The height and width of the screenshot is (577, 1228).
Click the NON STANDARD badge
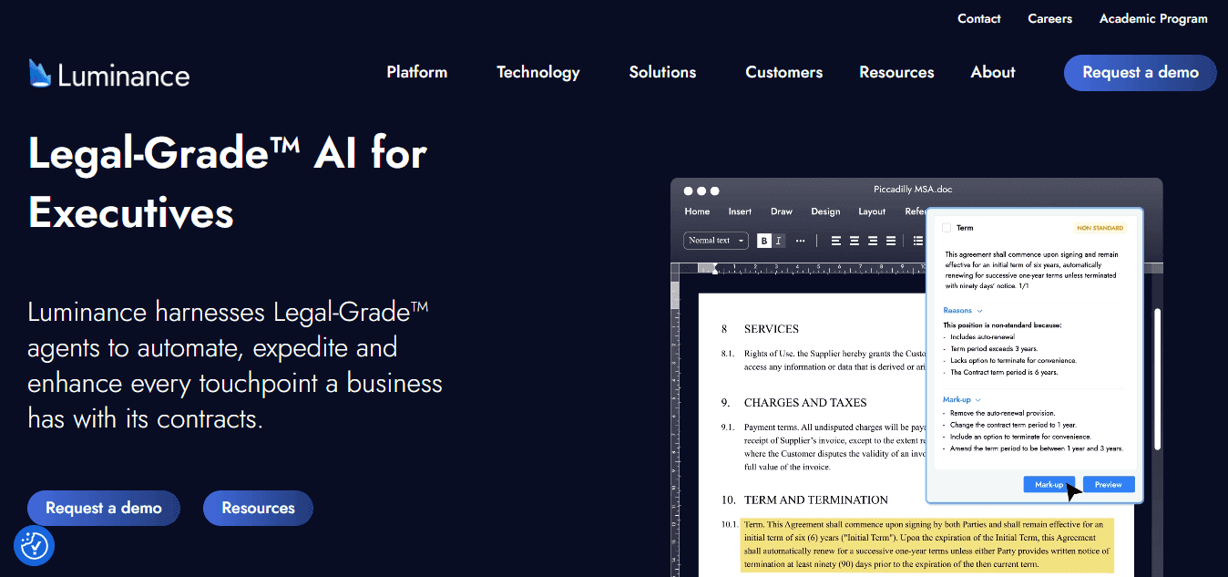click(x=1100, y=228)
